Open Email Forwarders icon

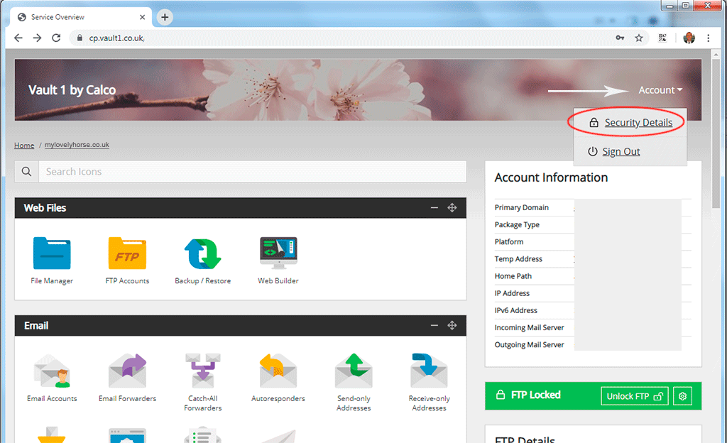127,371
